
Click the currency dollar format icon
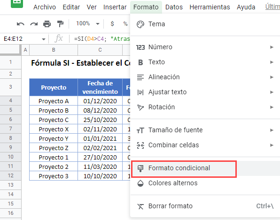112,24
